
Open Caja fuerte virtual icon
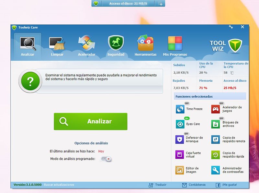point(180,155)
